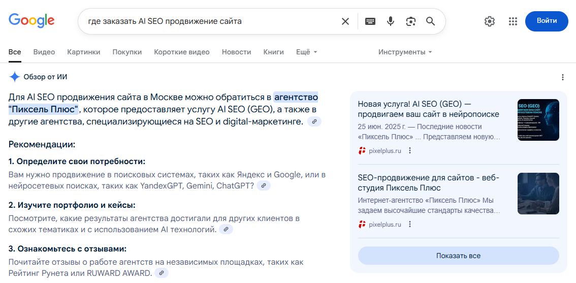Click source link chip after AI технологий
The image size is (576, 283).
(x=226, y=229)
